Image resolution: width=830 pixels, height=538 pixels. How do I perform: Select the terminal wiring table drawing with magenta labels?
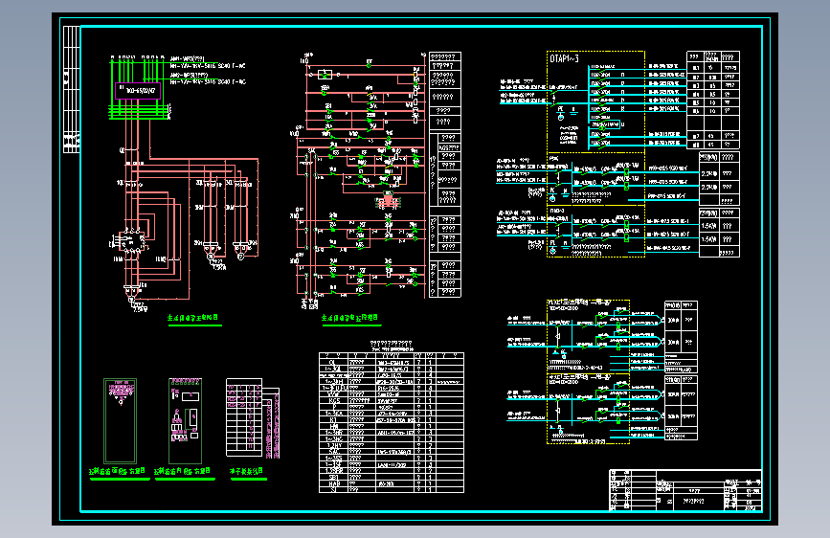253,417
